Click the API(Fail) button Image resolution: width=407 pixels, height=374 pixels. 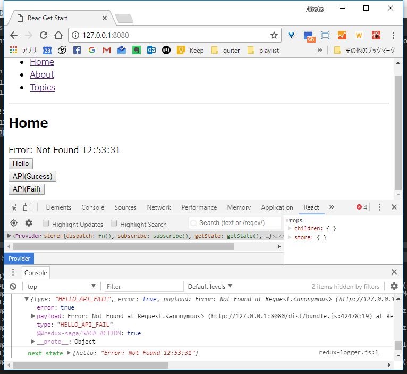coord(27,189)
